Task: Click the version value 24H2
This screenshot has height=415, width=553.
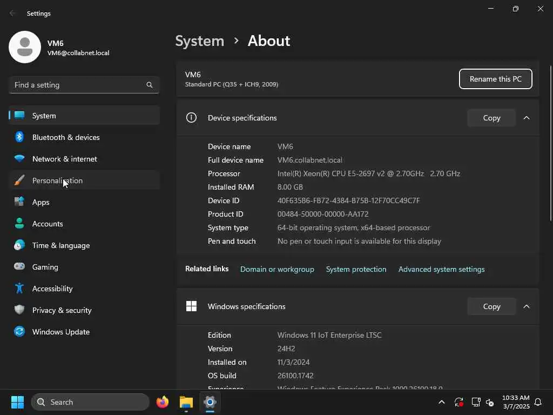Action: tap(286, 349)
